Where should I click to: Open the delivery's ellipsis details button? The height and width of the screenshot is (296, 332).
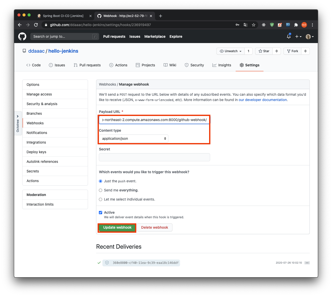coord(307,263)
